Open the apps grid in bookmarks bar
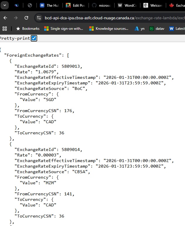This screenshot has height=226, width=185. point(5,29)
